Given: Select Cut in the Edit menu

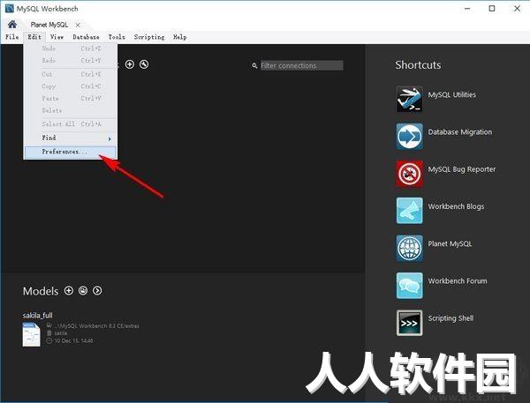Looking at the screenshot, I should 71,74.
